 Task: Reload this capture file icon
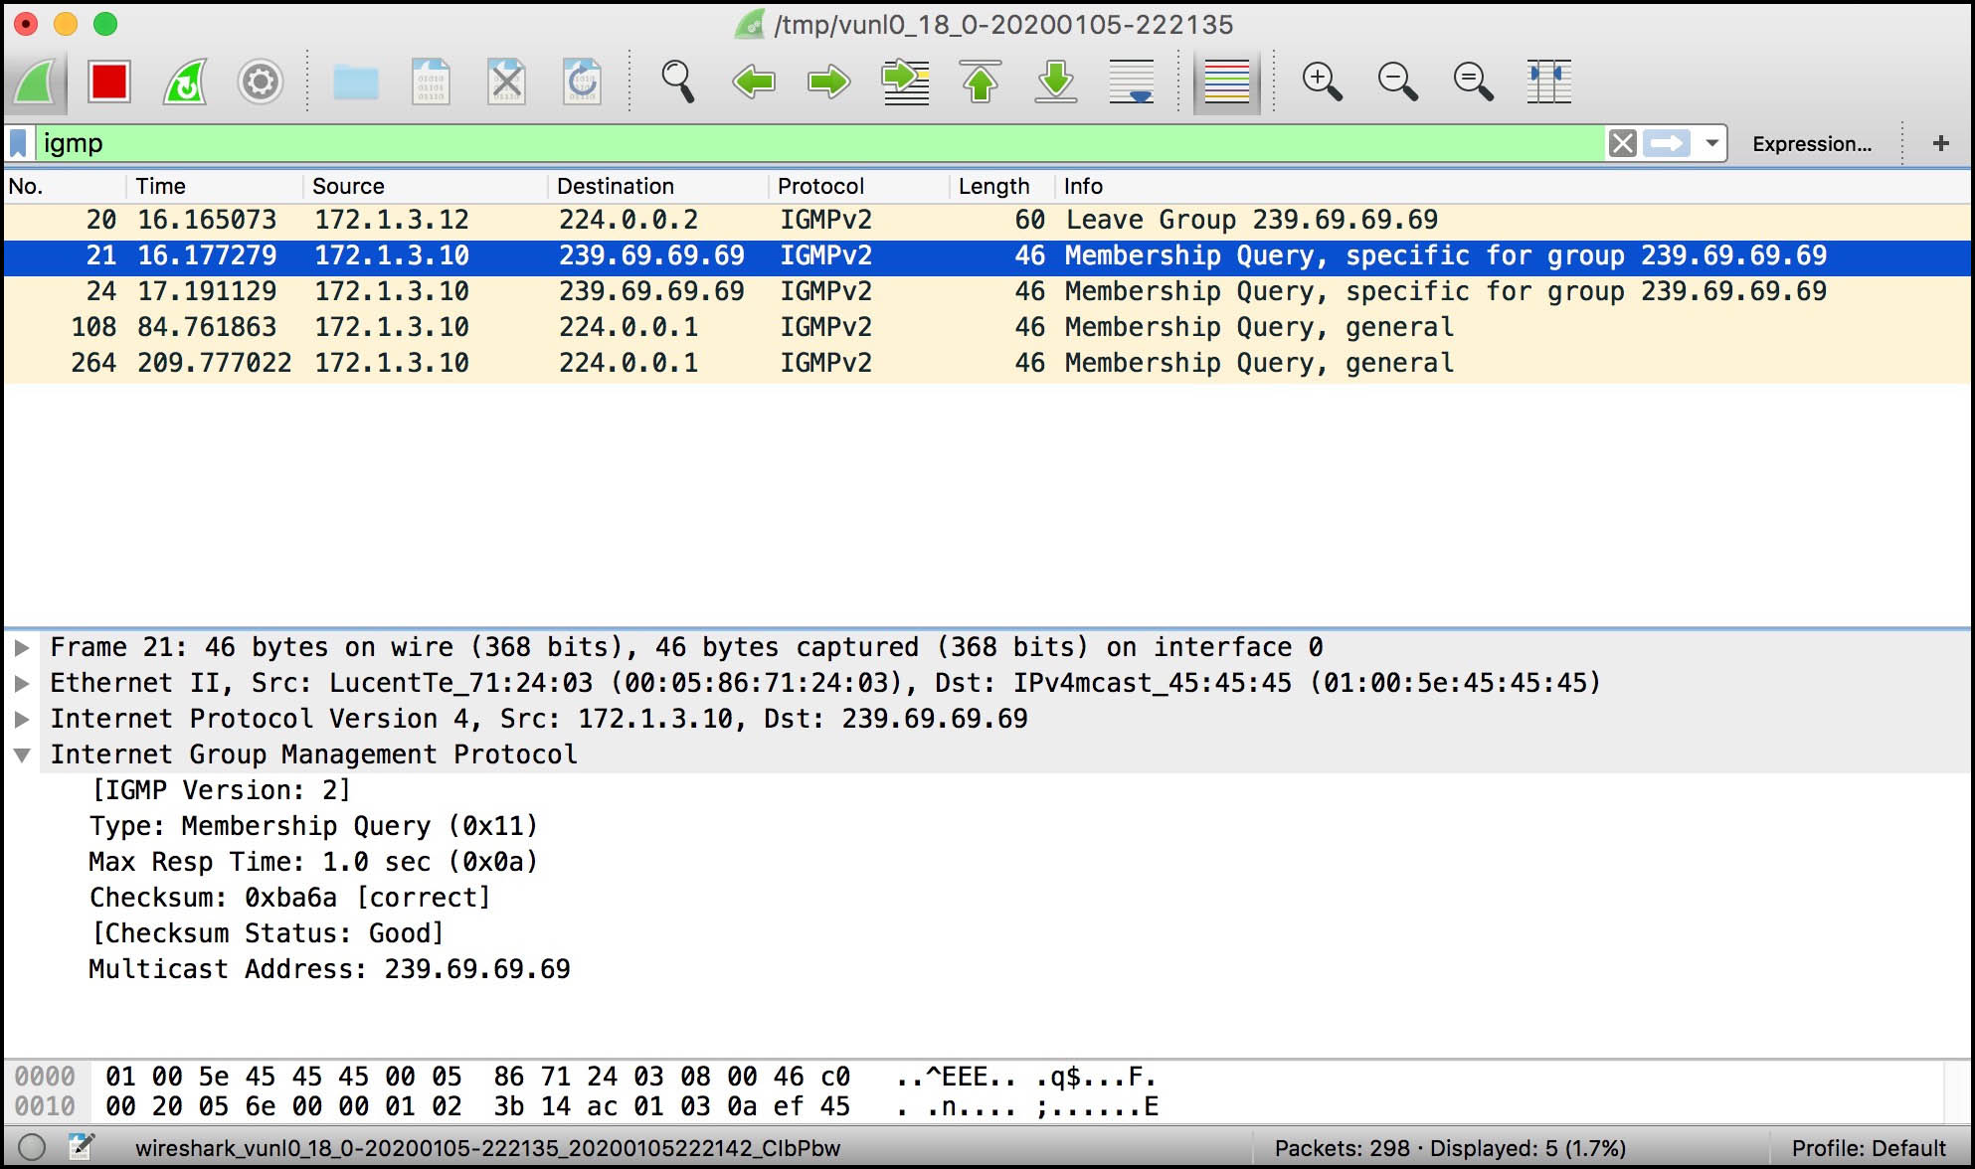pos(582,82)
